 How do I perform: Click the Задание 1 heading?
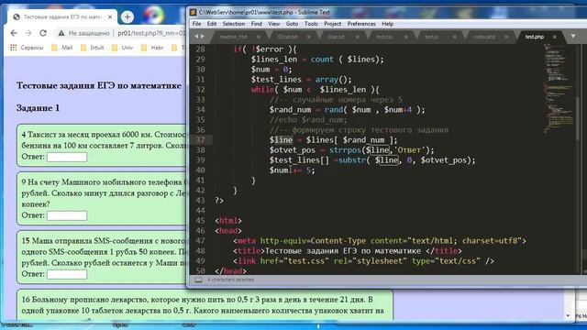(x=38, y=108)
